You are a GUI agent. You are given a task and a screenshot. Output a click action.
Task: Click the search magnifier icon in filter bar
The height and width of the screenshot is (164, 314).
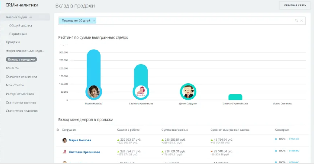click(x=296, y=21)
